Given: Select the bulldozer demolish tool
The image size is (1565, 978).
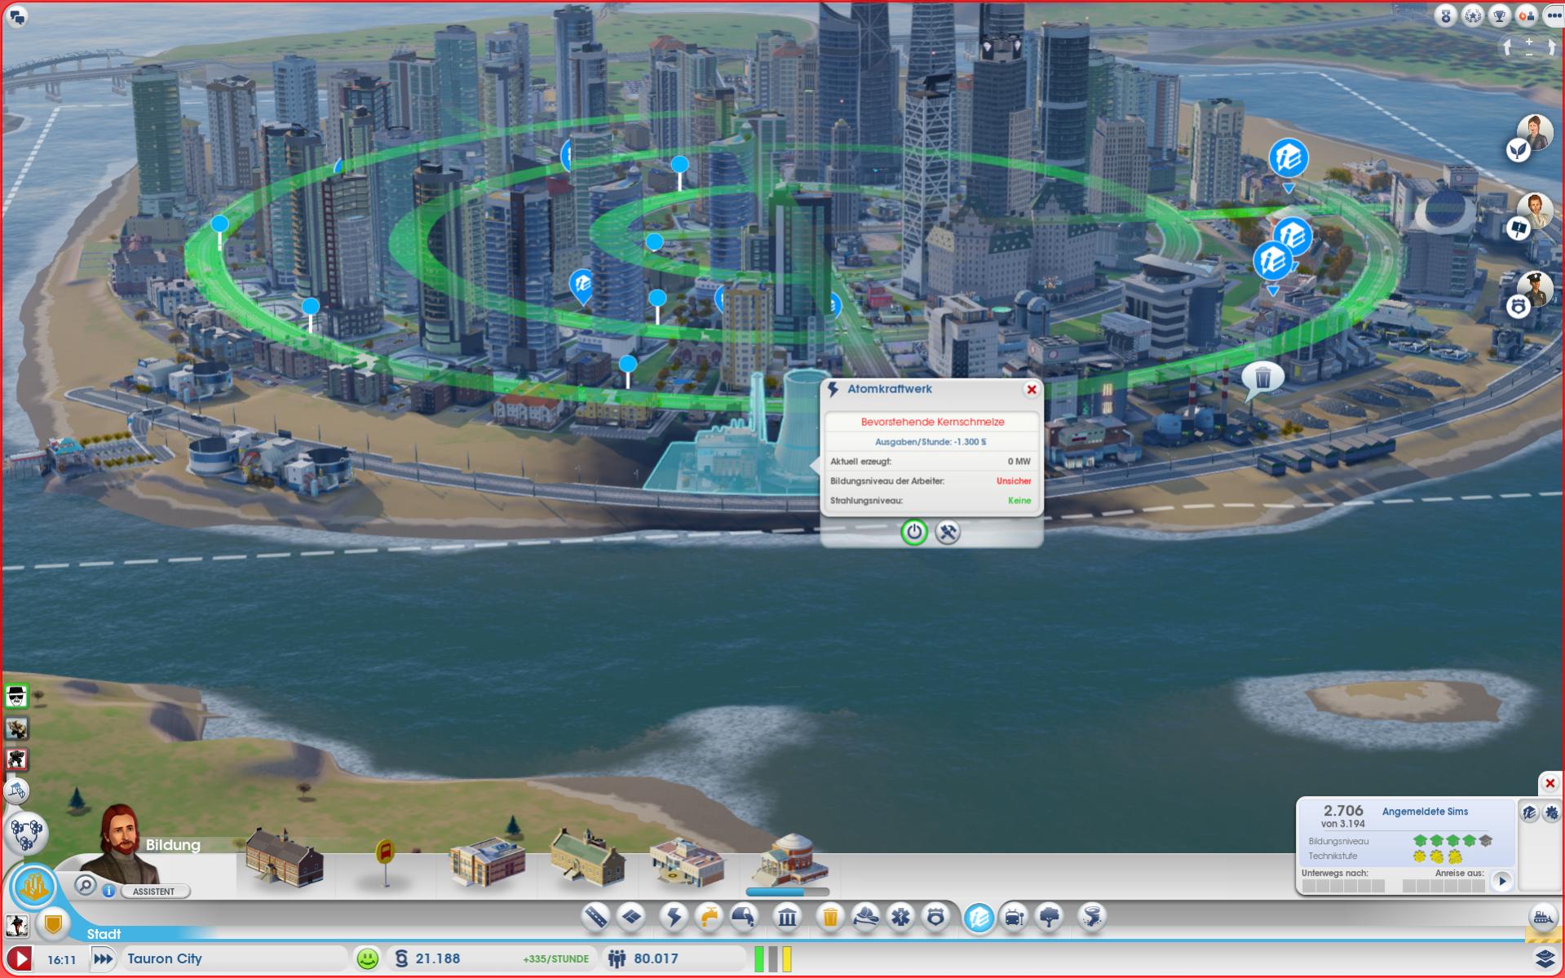Looking at the screenshot, I should pyautogui.click(x=1542, y=917).
